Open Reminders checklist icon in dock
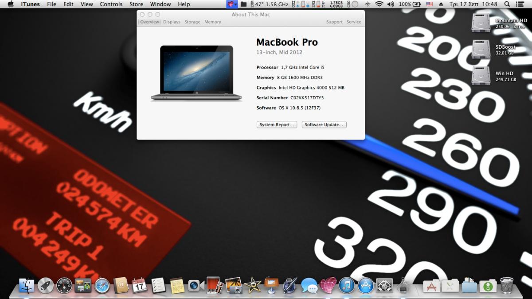Screen dimensions: 532x299 pyautogui.click(x=158, y=286)
